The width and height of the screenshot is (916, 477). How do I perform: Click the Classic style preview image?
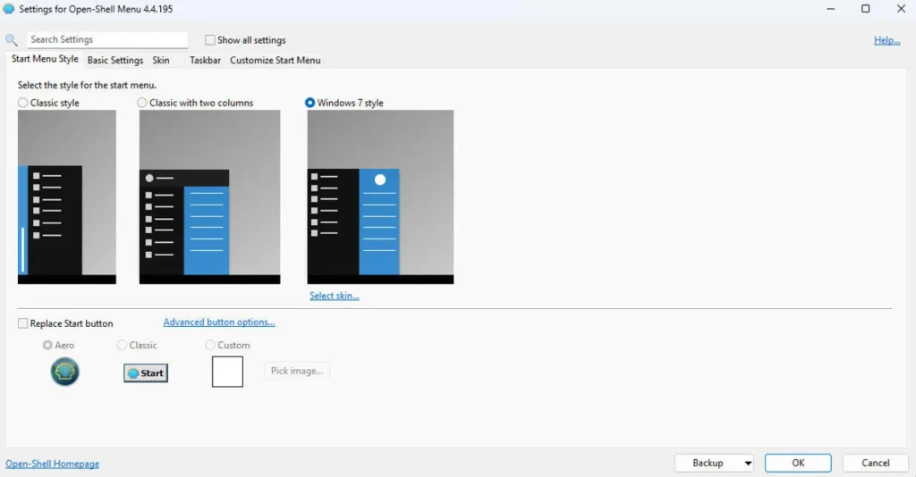[x=67, y=197]
